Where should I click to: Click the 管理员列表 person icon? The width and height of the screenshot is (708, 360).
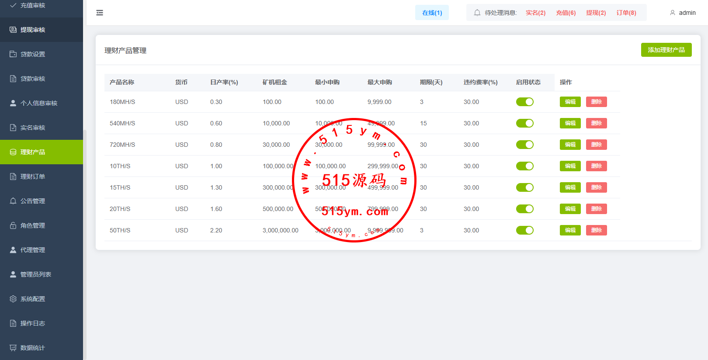(x=13, y=274)
